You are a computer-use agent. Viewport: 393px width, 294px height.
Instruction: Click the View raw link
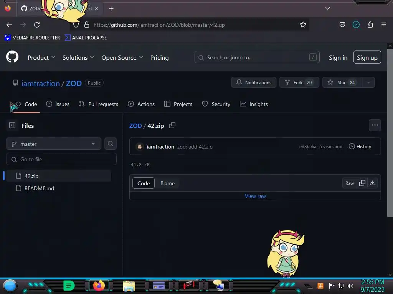[255, 196]
